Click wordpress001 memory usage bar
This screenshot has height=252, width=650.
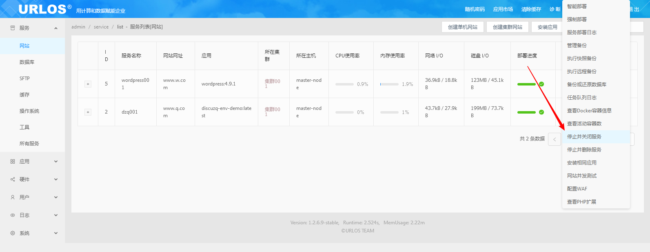click(389, 84)
